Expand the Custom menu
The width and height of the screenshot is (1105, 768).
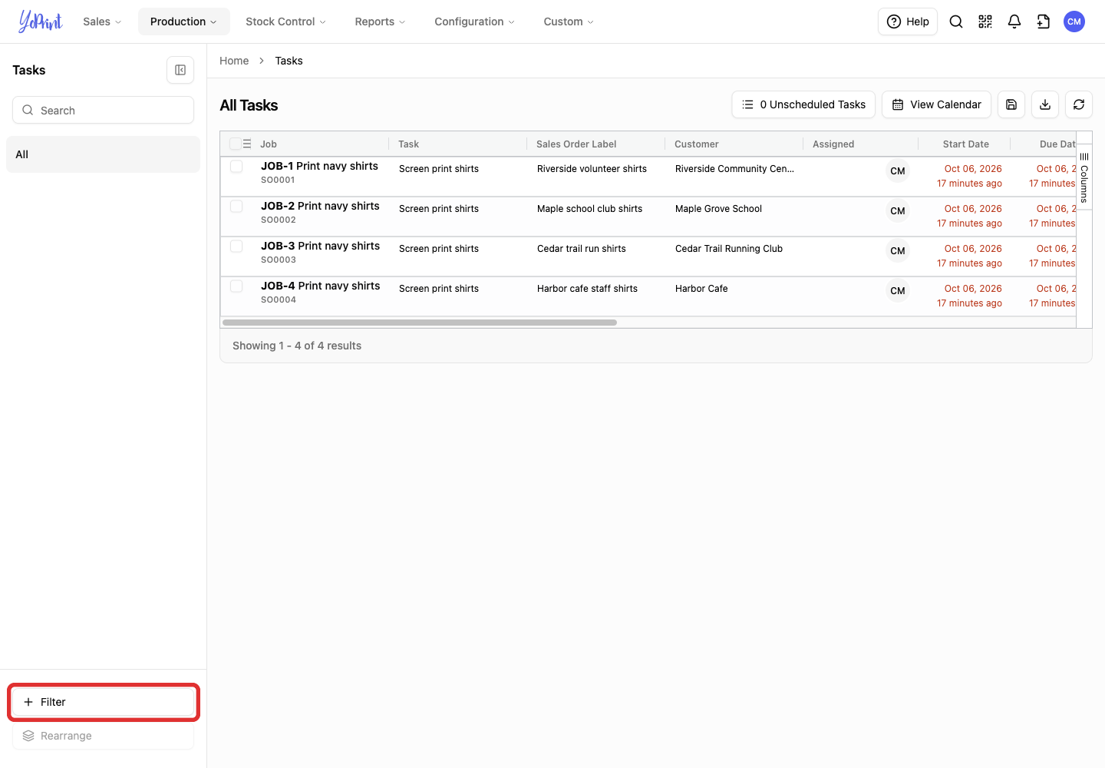point(569,22)
